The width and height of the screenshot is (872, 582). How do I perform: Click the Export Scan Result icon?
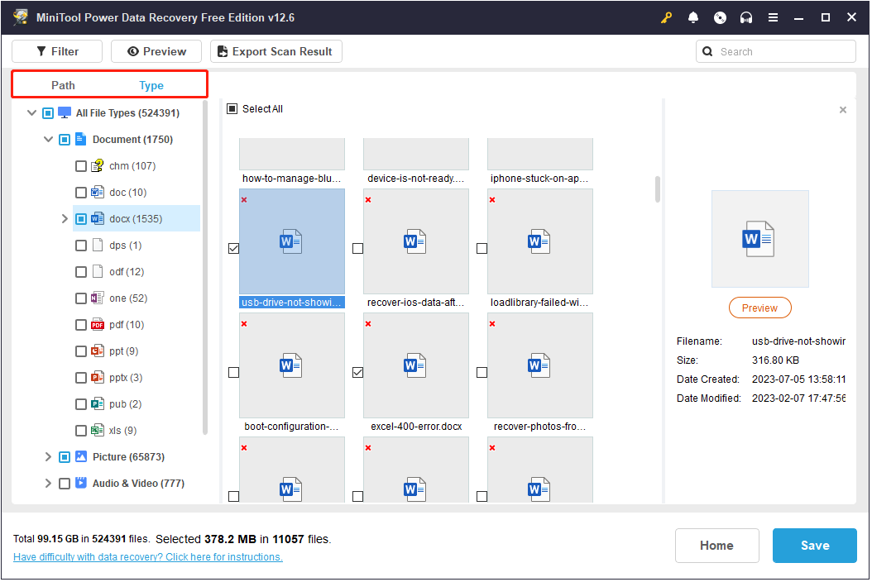tap(222, 50)
